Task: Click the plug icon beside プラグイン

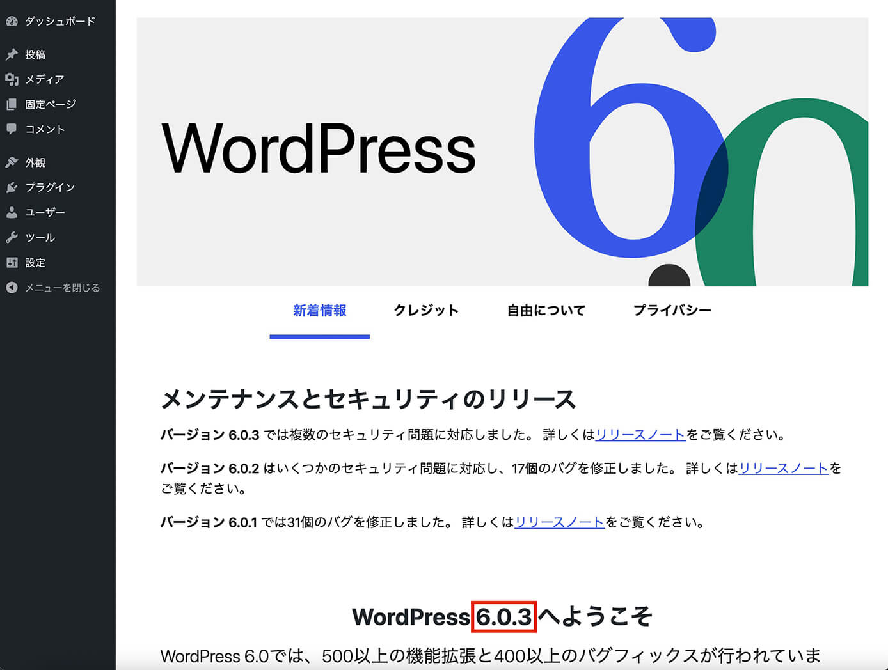Action: click(x=12, y=187)
